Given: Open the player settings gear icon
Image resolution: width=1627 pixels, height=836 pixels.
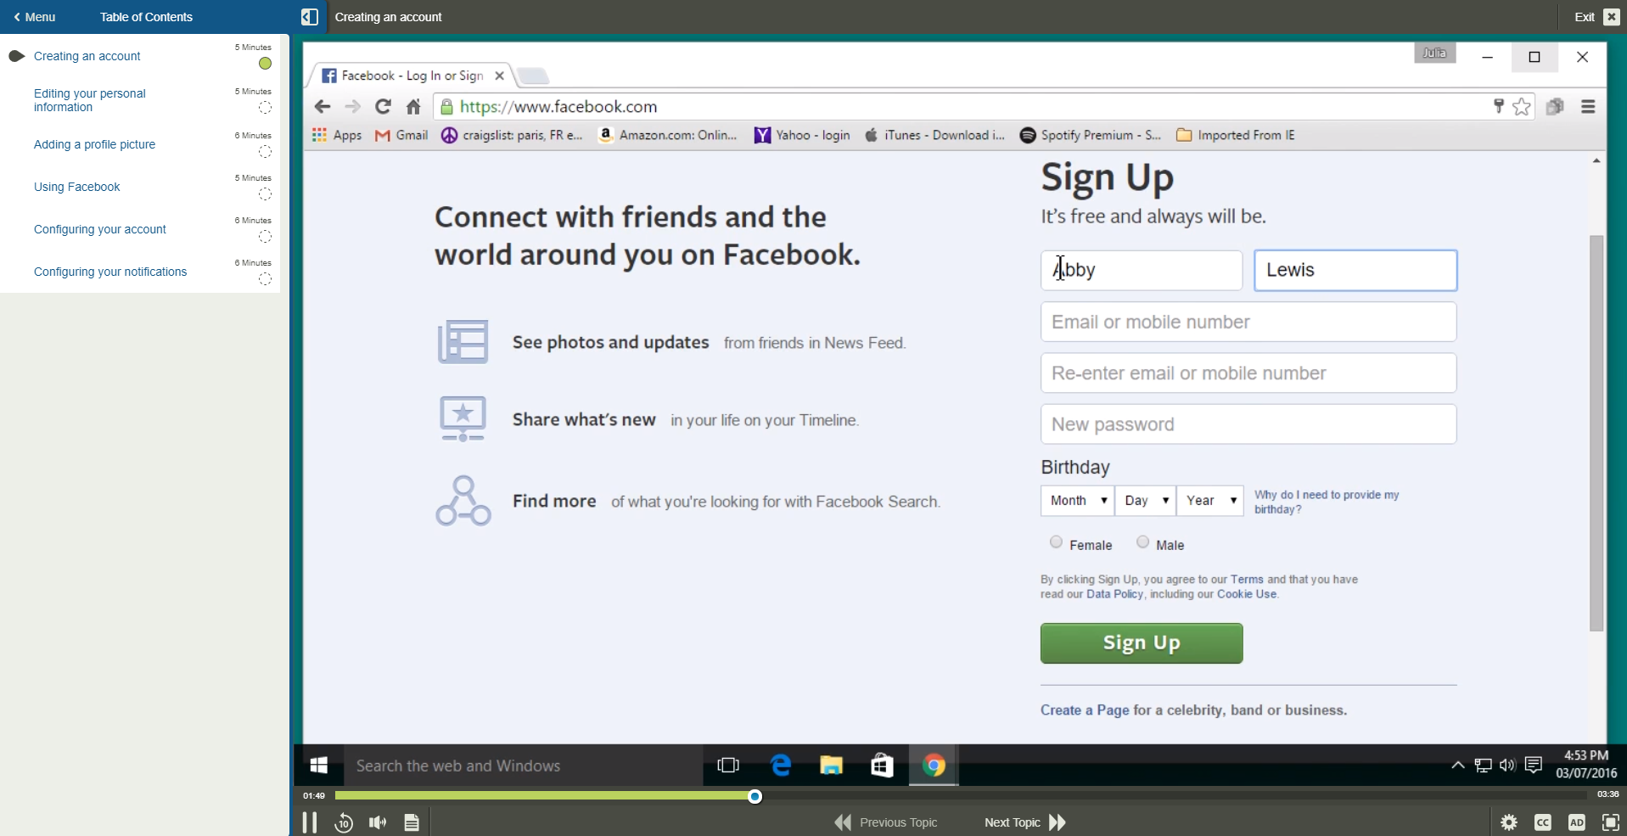Looking at the screenshot, I should 1510,822.
